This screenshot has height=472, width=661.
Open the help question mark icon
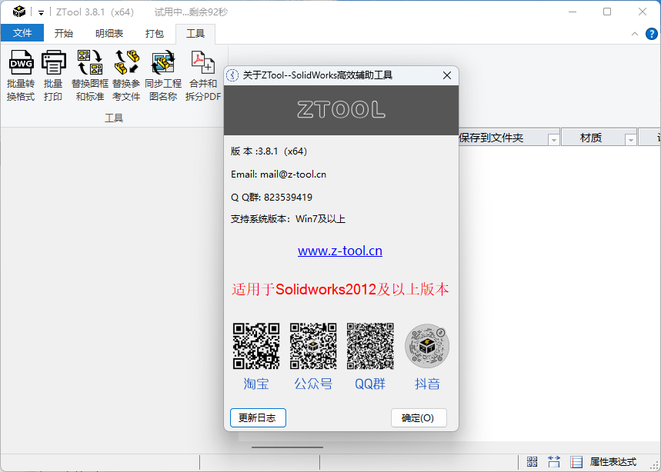click(x=650, y=34)
